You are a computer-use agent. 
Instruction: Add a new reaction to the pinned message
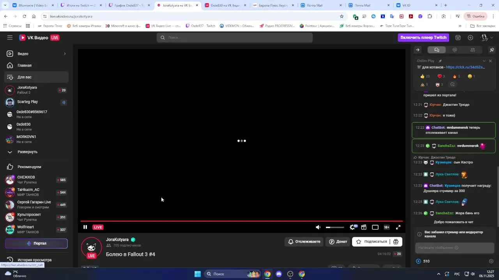(x=453, y=84)
